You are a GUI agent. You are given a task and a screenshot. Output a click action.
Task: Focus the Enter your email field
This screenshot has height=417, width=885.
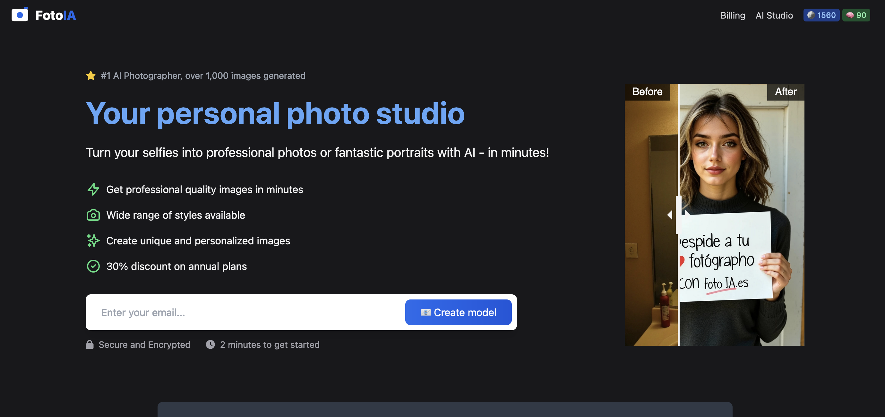pos(245,312)
